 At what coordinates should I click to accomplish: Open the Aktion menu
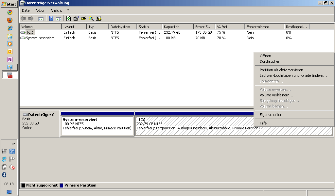40,10
